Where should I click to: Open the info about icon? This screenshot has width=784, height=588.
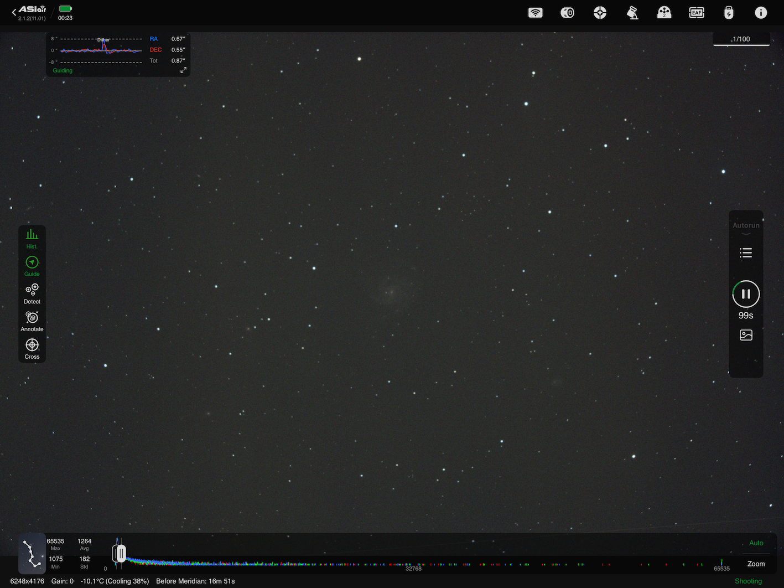coord(761,13)
